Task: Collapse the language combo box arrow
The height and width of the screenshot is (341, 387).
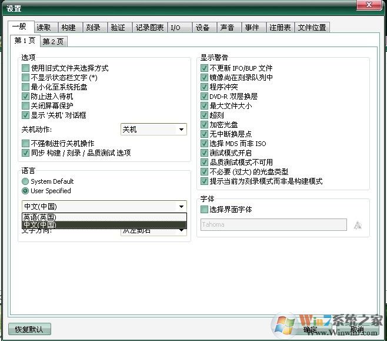Action: click(181, 207)
